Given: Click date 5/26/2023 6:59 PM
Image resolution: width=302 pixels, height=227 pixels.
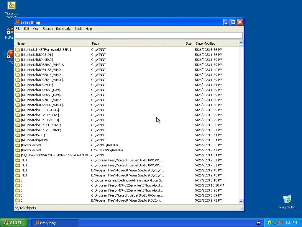Looking at the screenshot, I should pos(209,195).
